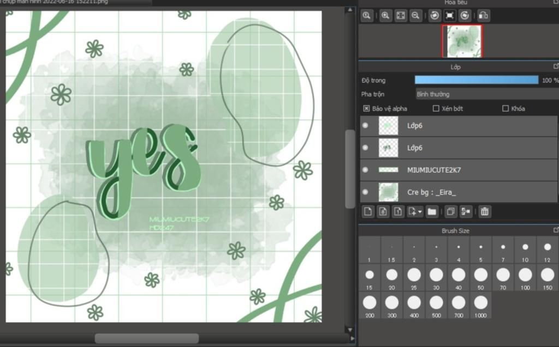
Task: Open the add special layer dropdown arrow
Action: (419, 212)
